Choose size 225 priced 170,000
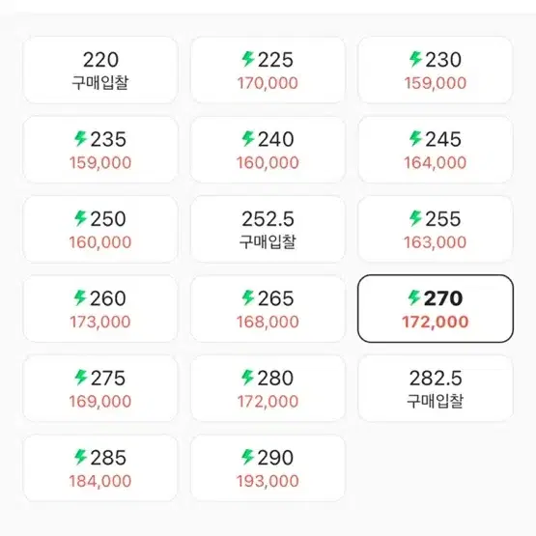Viewport: 536px width, 536px height. pyautogui.click(x=268, y=71)
